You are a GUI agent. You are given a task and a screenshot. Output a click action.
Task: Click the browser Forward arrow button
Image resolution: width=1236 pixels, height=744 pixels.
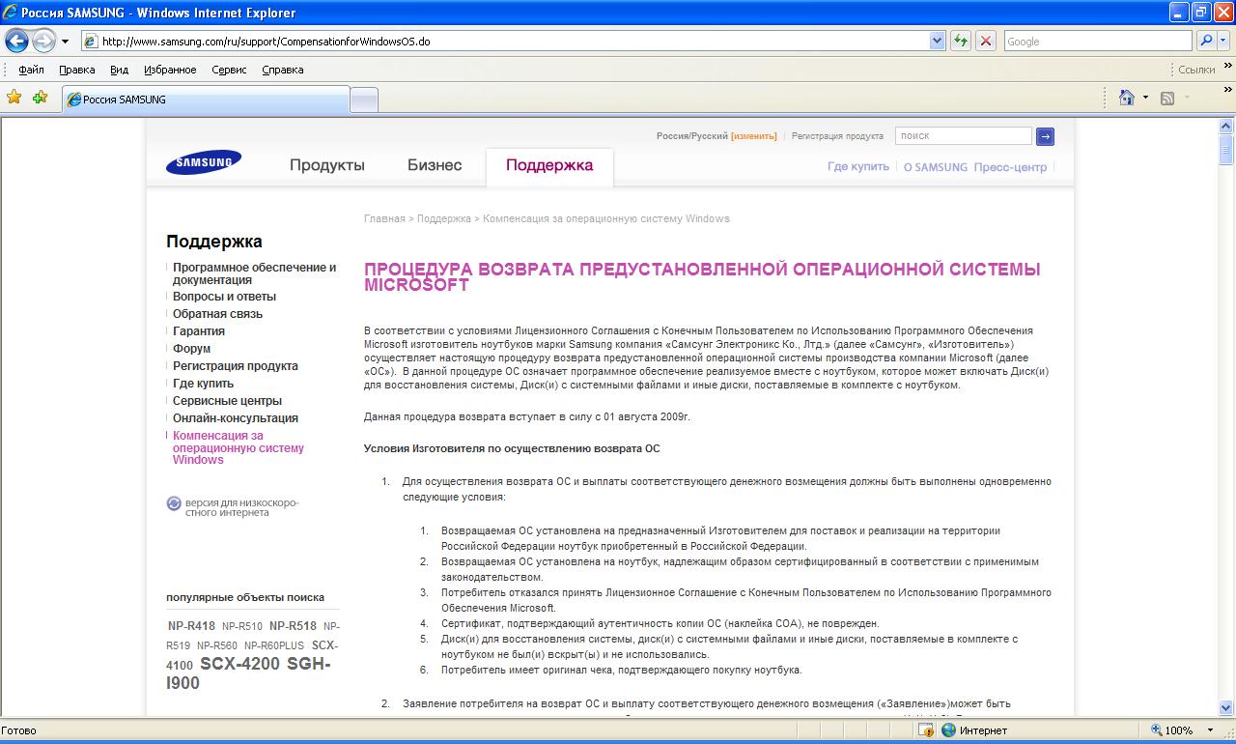point(43,42)
